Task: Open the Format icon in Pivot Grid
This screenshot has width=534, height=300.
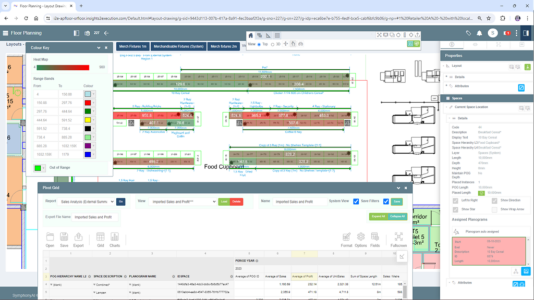Action: coord(346,240)
